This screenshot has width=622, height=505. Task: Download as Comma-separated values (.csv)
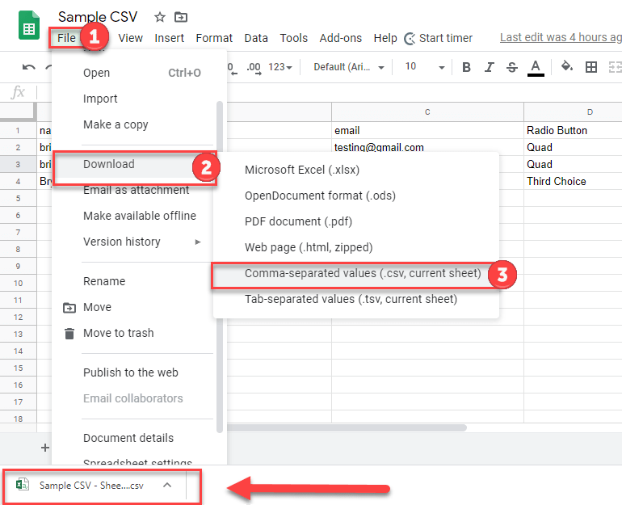355,273
